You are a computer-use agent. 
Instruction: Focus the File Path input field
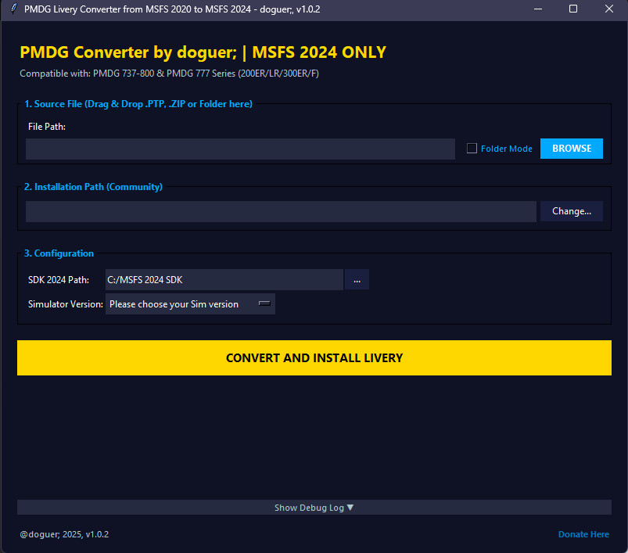pyautogui.click(x=240, y=148)
